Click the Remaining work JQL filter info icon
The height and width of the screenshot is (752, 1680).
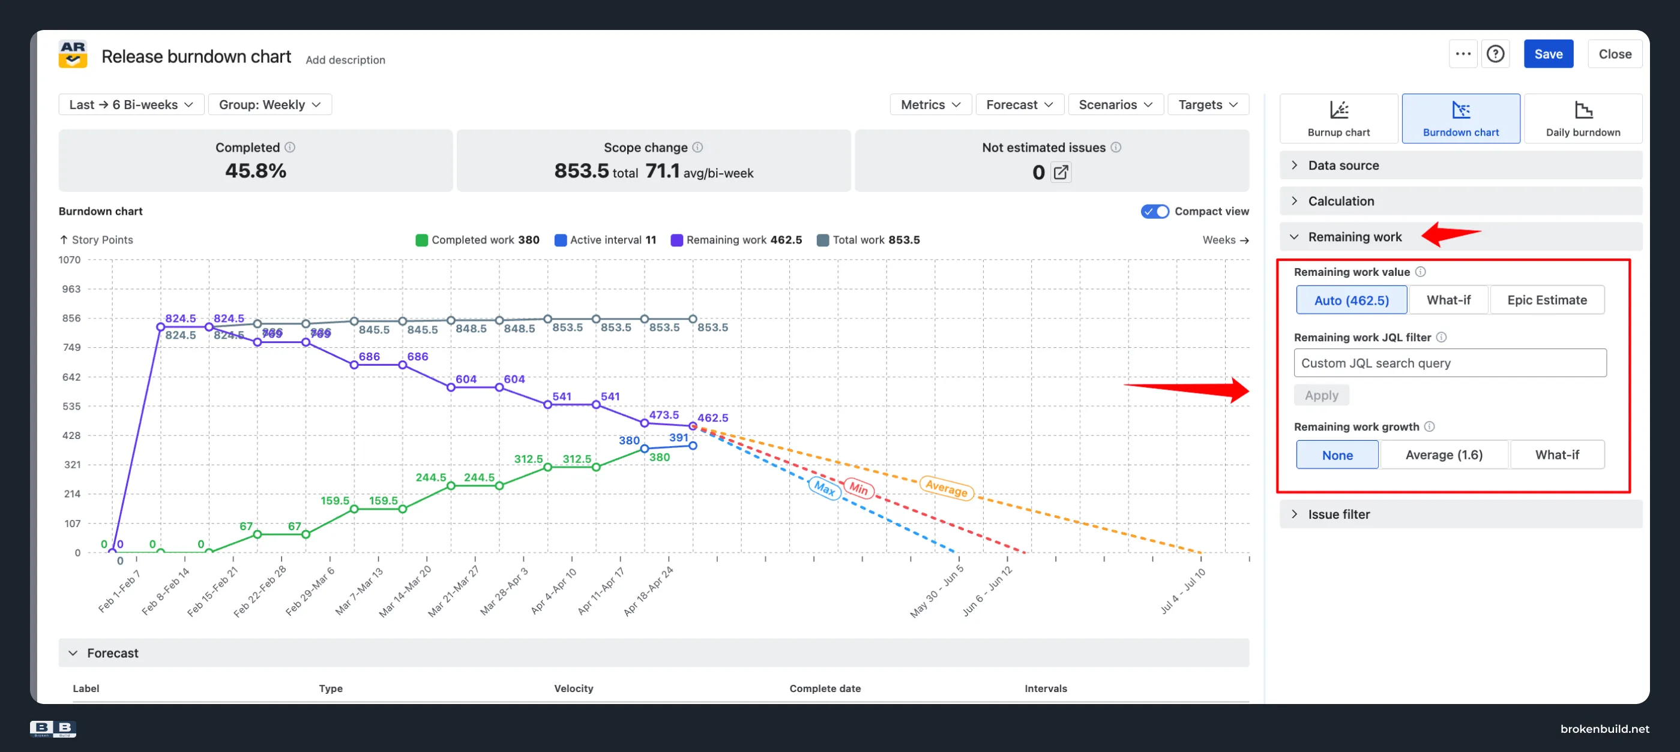pos(1441,337)
